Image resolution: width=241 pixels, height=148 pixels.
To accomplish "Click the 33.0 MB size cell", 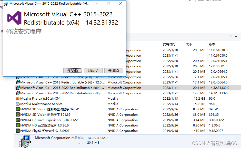I will [x=199, y=114].
